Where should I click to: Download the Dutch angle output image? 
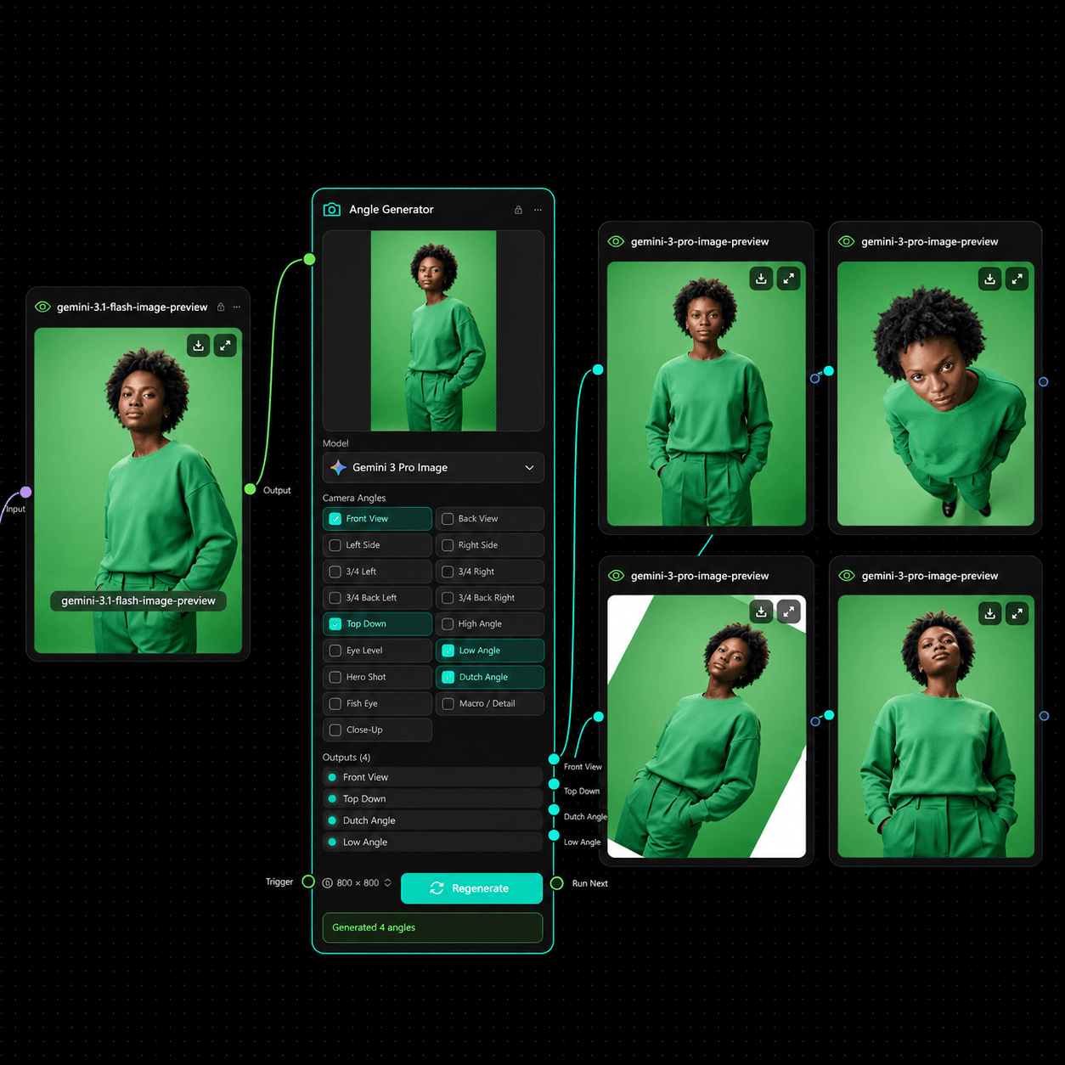coord(762,612)
